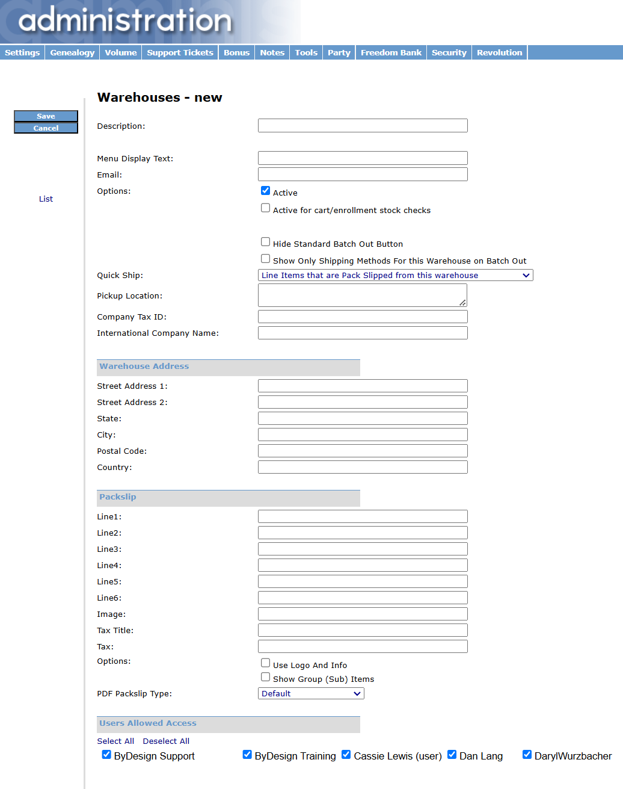Image resolution: width=623 pixels, height=789 pixels.
Task: Focus the Pickup Location text area
Action: pos(362,295)
